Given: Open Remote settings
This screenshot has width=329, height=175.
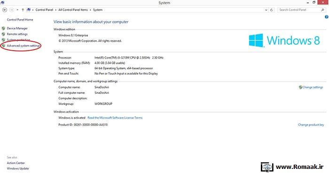Looking at the screenshot, I should tap(17, 34).
